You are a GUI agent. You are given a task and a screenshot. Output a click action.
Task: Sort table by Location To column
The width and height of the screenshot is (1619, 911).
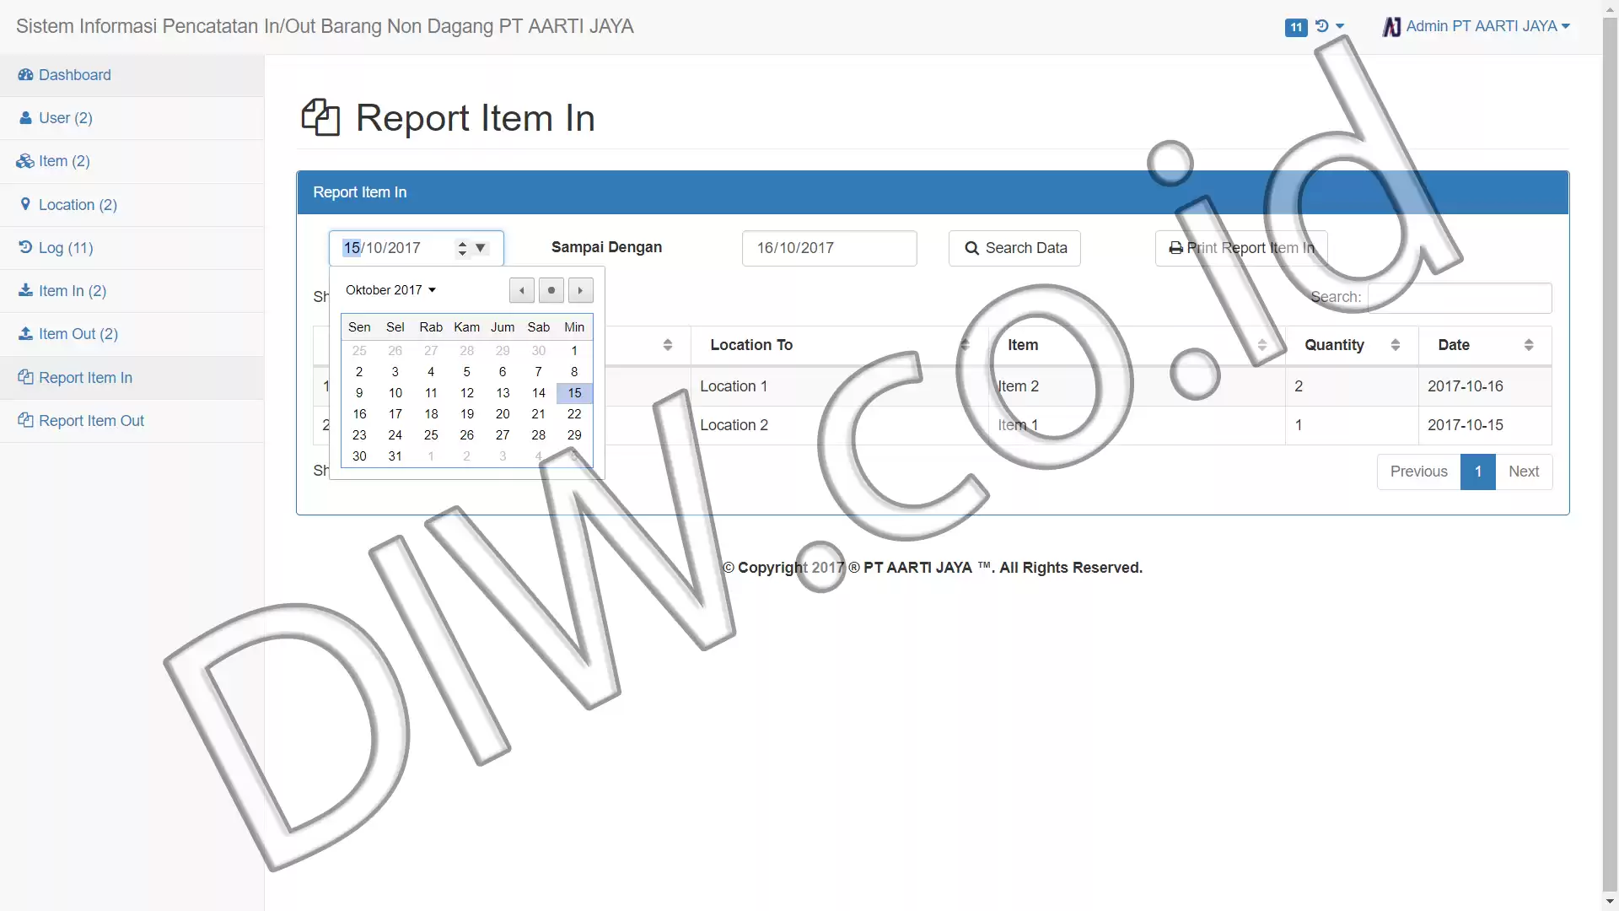839,345
